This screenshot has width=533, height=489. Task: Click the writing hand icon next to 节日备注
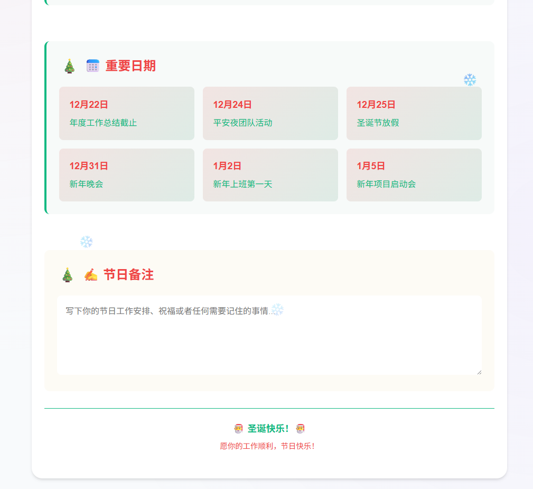coord(90,274)
